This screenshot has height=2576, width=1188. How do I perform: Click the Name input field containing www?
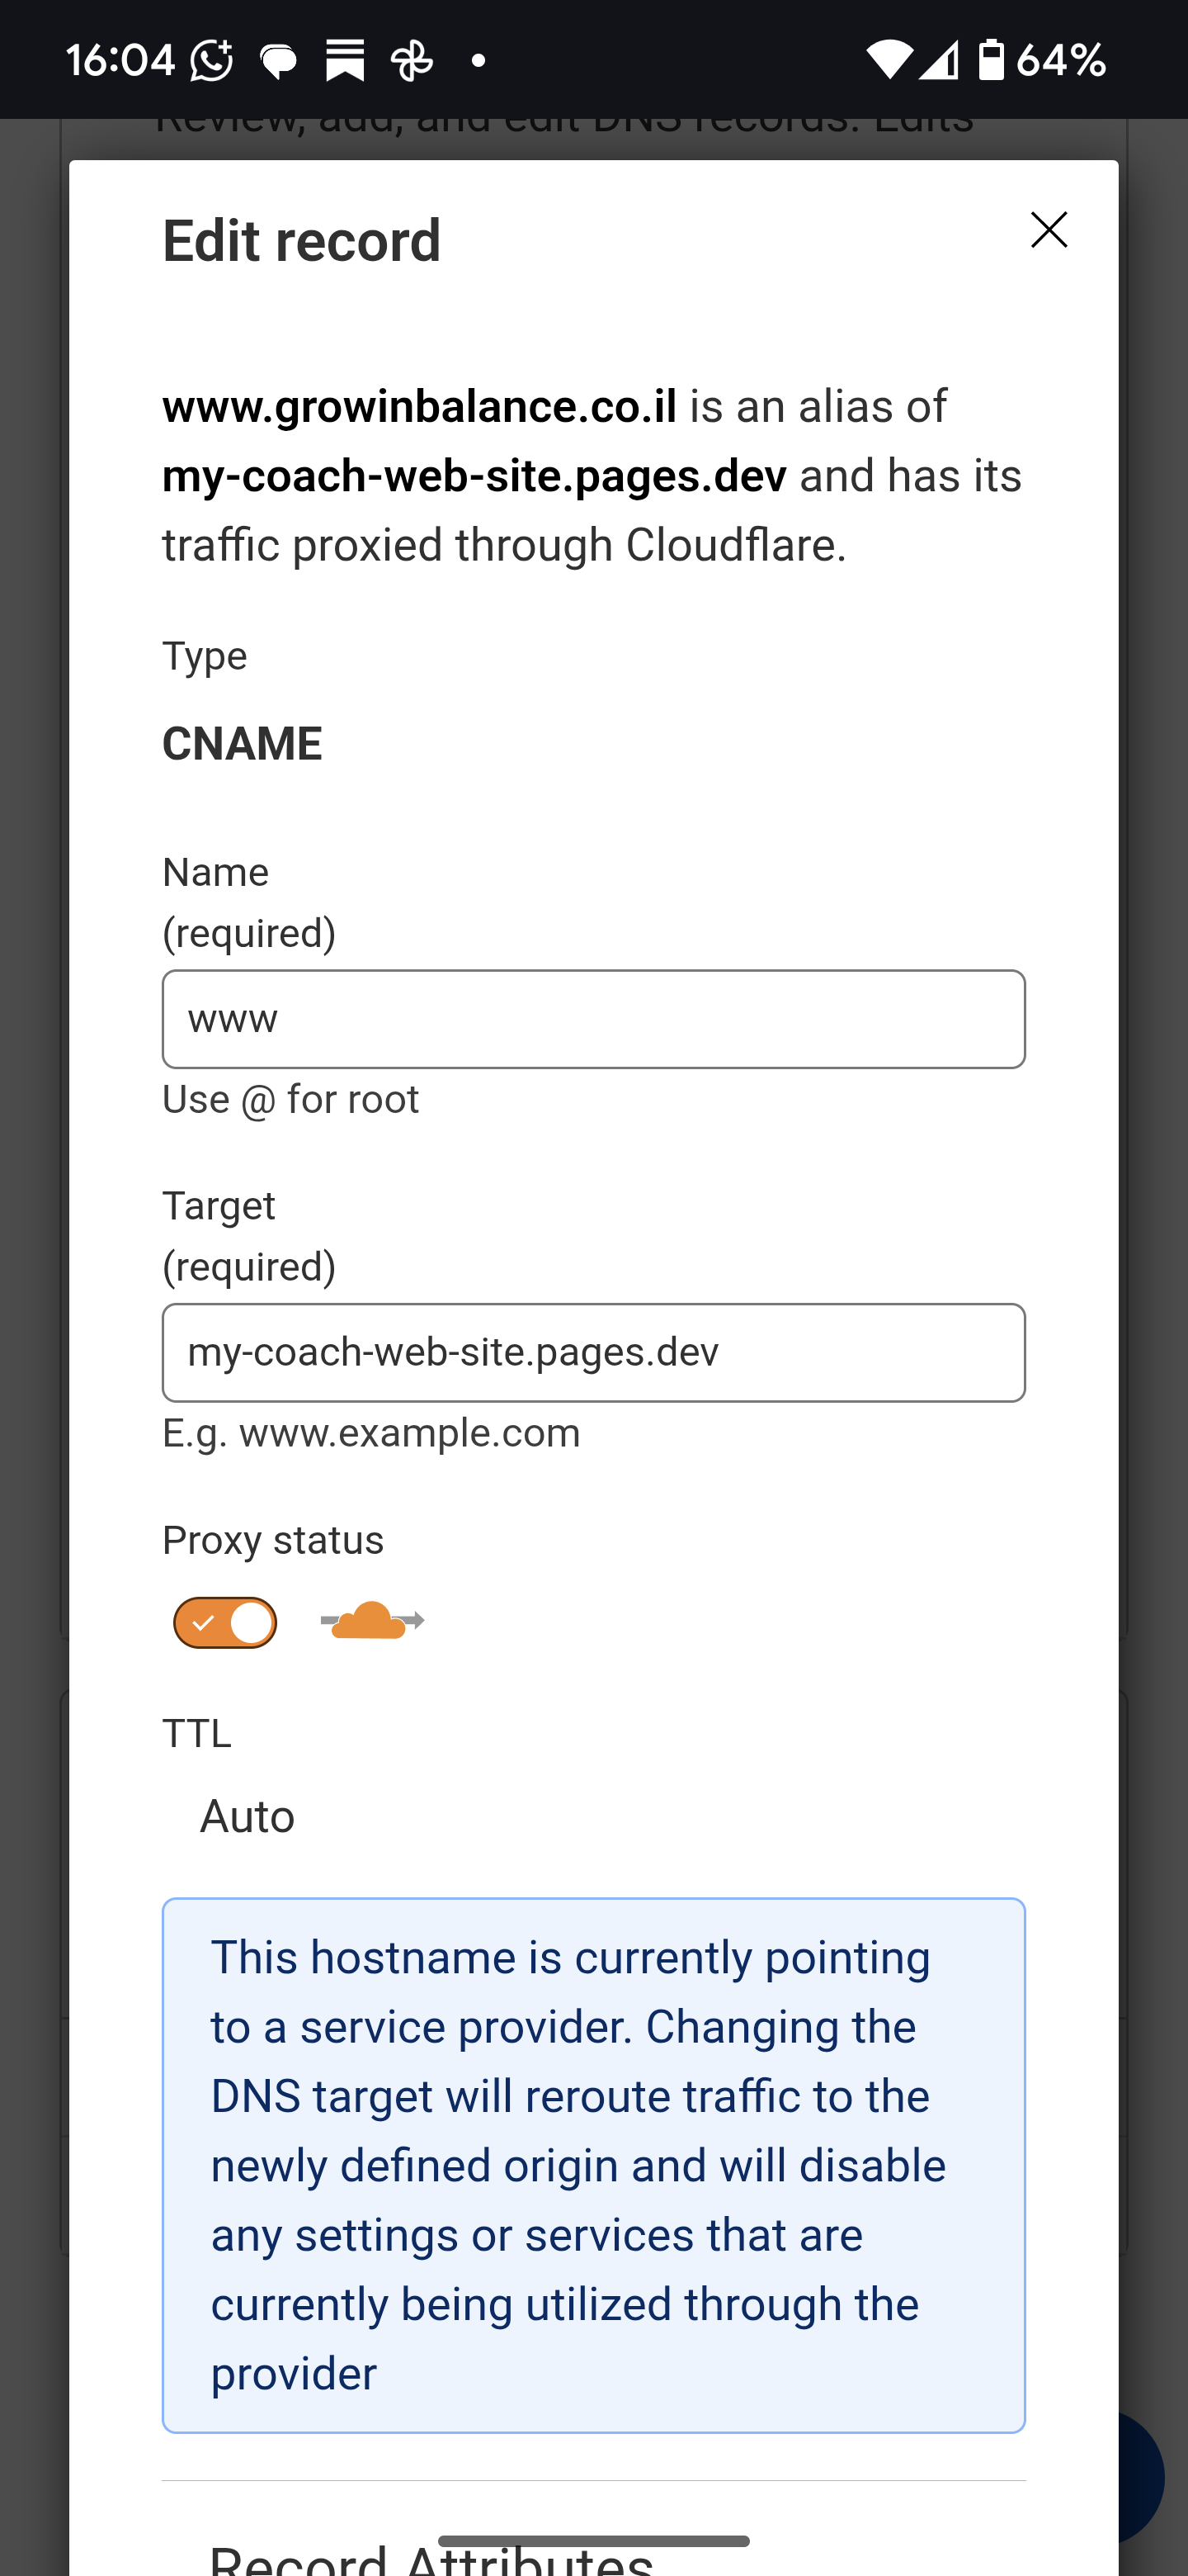(x=593, y=1019)
